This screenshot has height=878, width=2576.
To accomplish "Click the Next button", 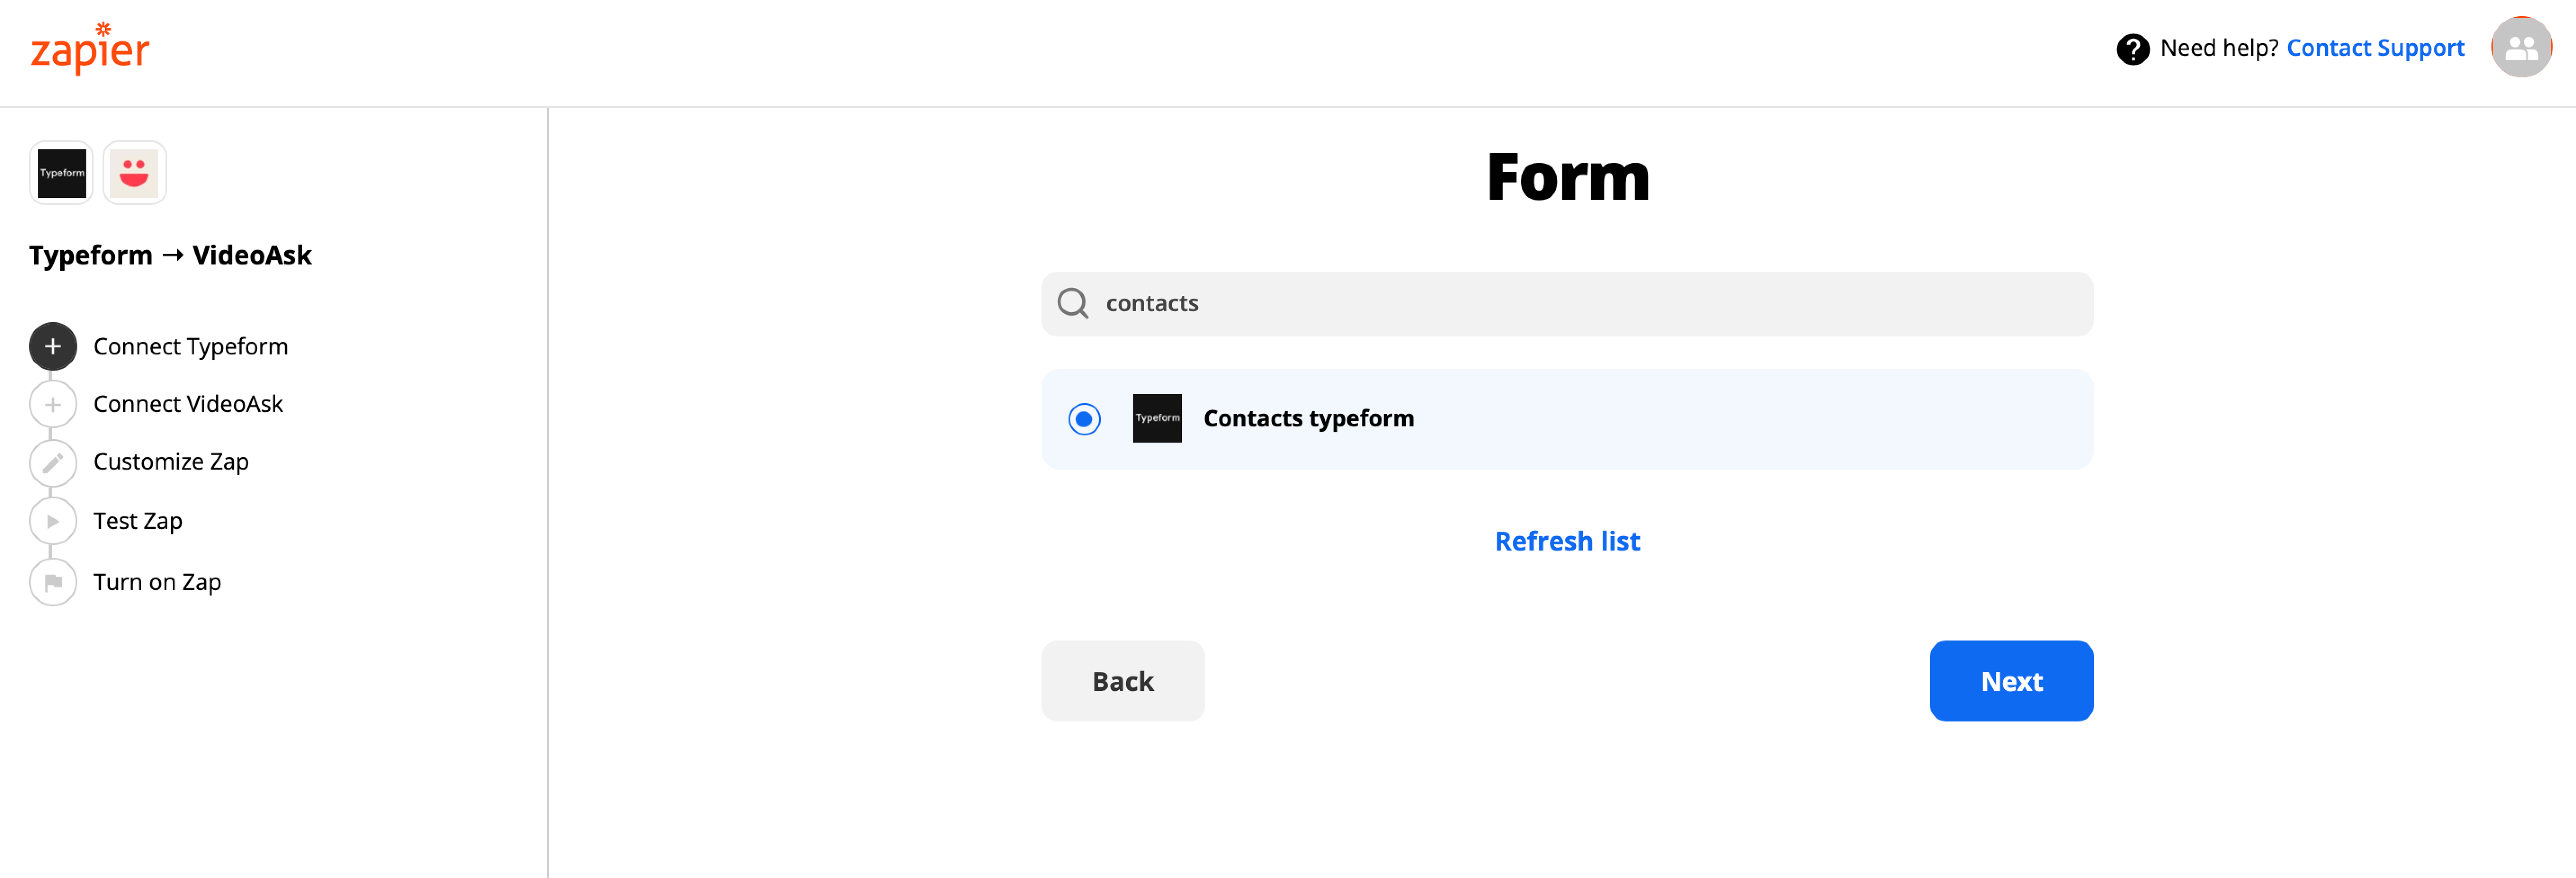I will tap(2011, 681).
